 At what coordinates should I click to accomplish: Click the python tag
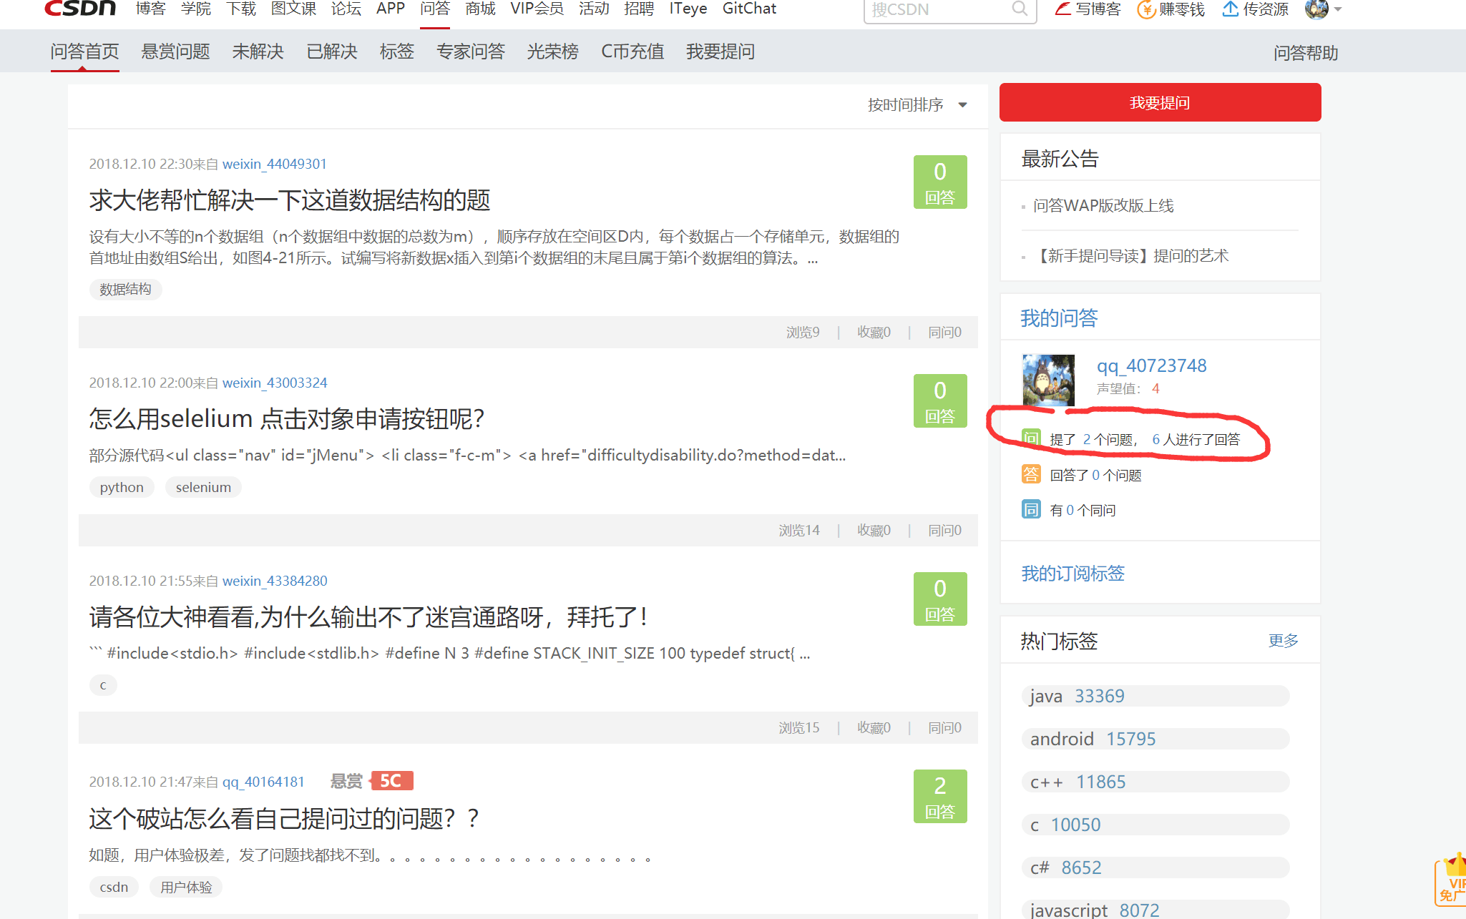click(122, 487)
